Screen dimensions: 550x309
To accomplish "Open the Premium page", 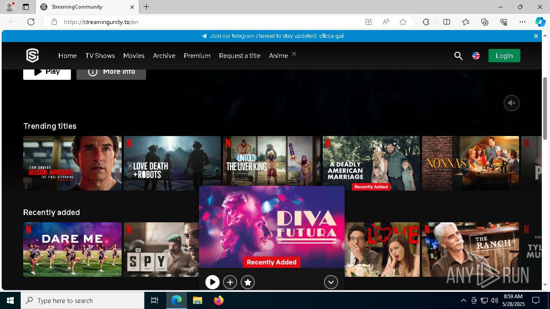I will click(197, 56).
